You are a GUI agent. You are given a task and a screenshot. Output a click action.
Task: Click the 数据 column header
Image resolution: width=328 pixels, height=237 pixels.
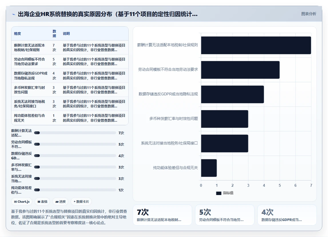[x=54, y=33]
